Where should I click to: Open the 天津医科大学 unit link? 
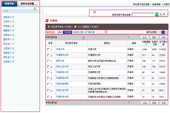tap(62, 55)
